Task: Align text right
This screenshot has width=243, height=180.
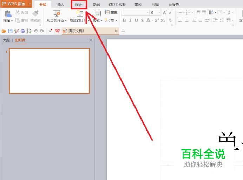Action: point(194,20)
